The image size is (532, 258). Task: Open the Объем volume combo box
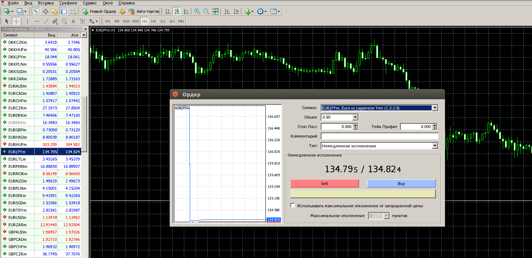[x=339, y=117]
